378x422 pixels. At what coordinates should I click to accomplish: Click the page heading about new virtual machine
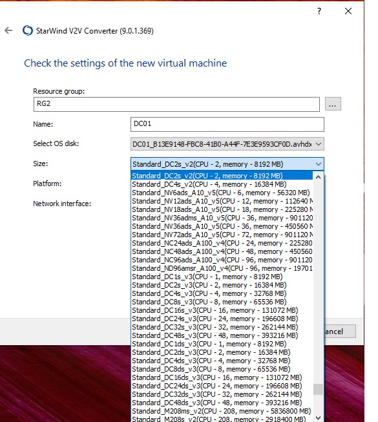(x=125, y=63)
